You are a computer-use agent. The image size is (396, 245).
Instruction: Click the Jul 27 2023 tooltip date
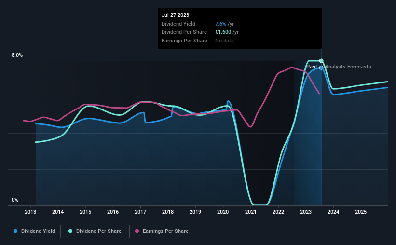point(175,15)
